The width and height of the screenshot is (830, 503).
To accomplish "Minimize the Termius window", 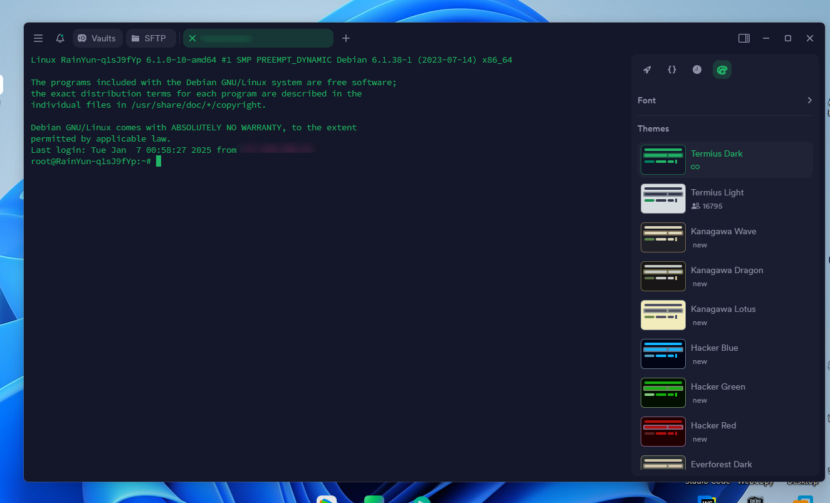I will point(766,38).
